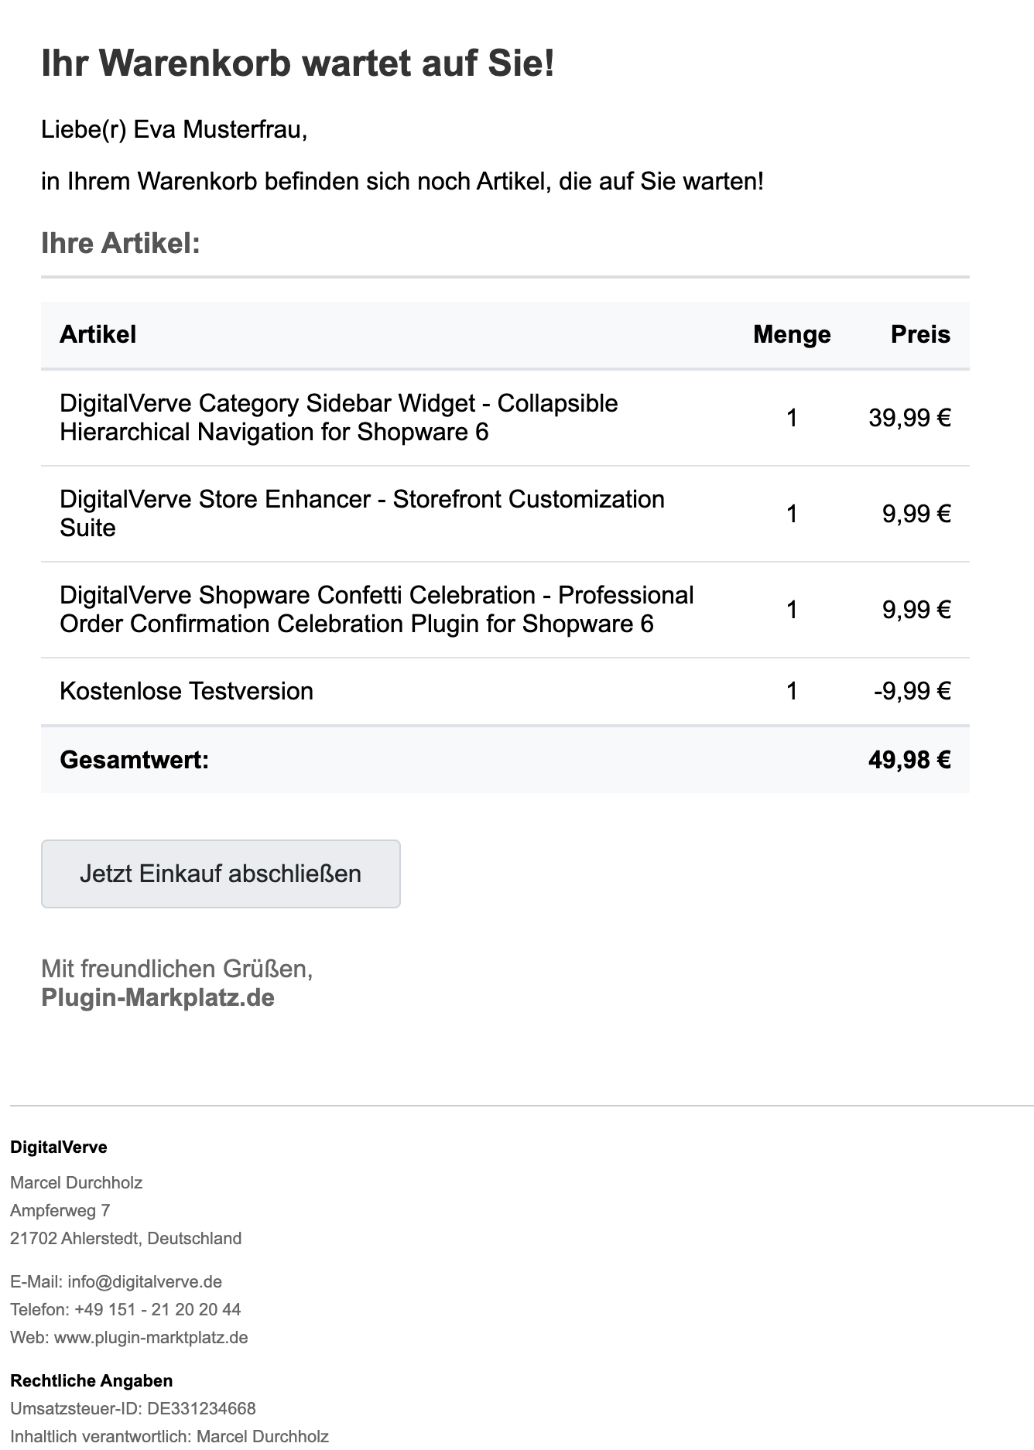The height and width of the screenshot is (1450, 1034).
Task: Select the Confetti Celebration plugin item name
Action: (376, 609)
